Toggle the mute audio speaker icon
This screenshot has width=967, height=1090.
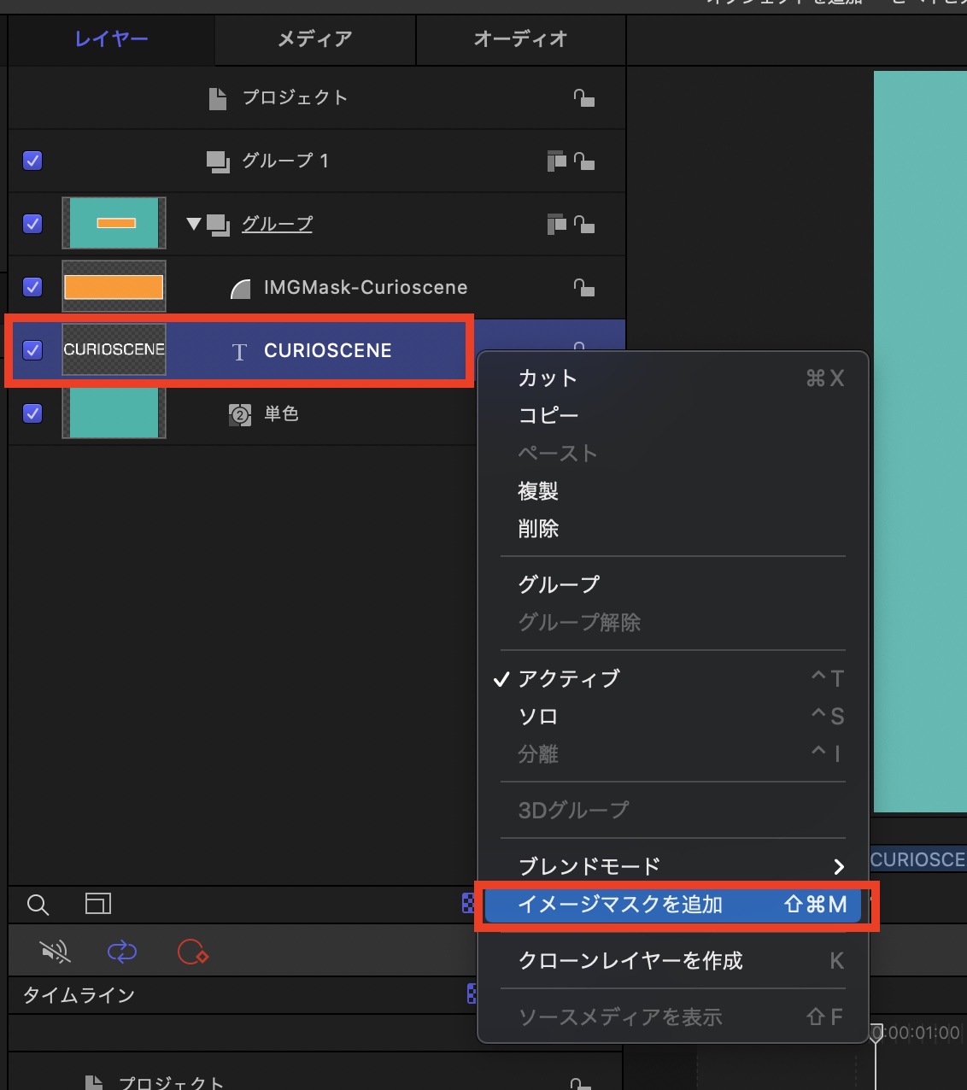point(56,952)
